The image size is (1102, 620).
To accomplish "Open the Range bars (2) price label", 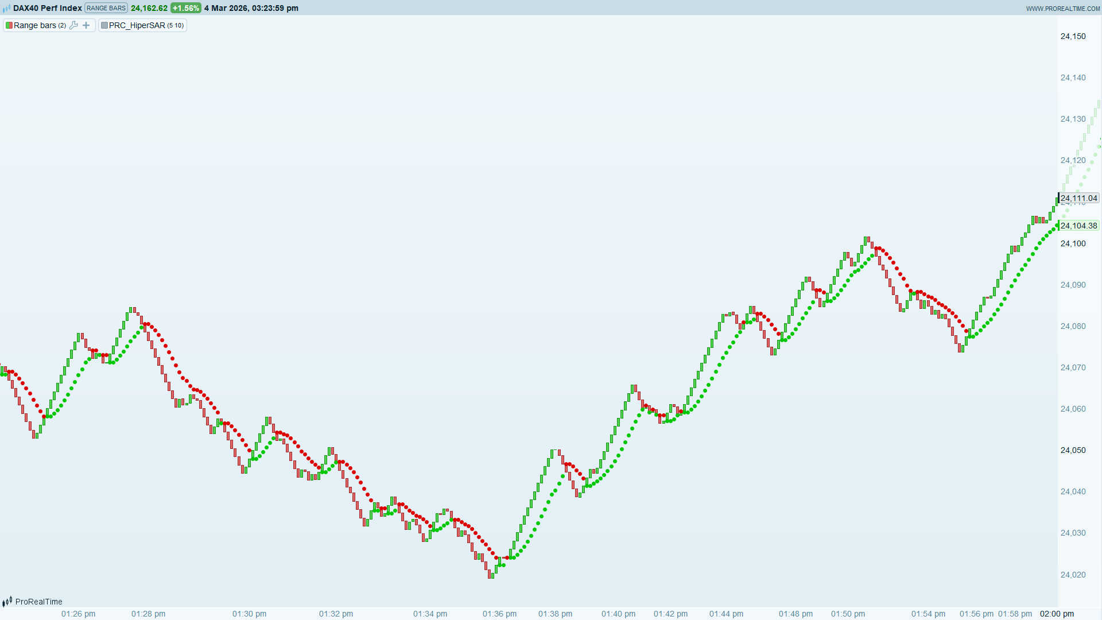I will tap(39, 25).
